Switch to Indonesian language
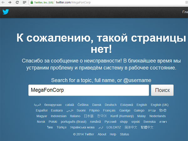Image resolution: width=188 pixels, height=141 pixels. (59, 116)
